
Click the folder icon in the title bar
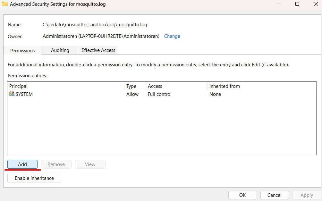(x=4, y=4)
